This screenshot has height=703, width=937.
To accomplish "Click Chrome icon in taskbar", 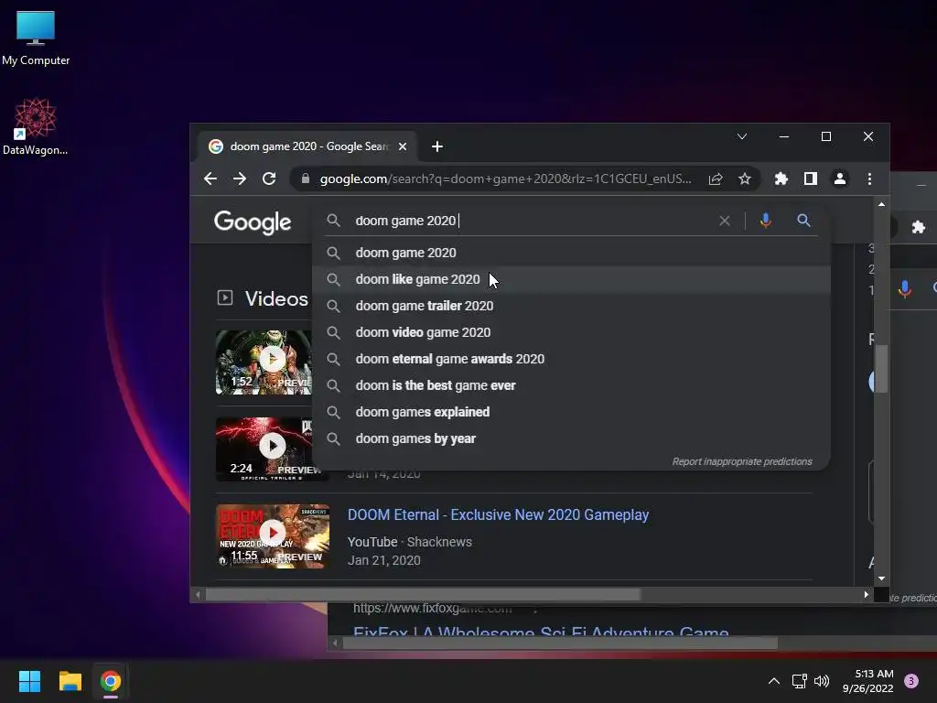I will (x=111, y=681).
